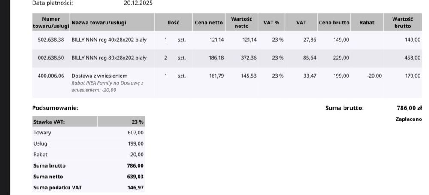Click the Towary amount 607,00
The image size is (429, 195).
point(136,133)
